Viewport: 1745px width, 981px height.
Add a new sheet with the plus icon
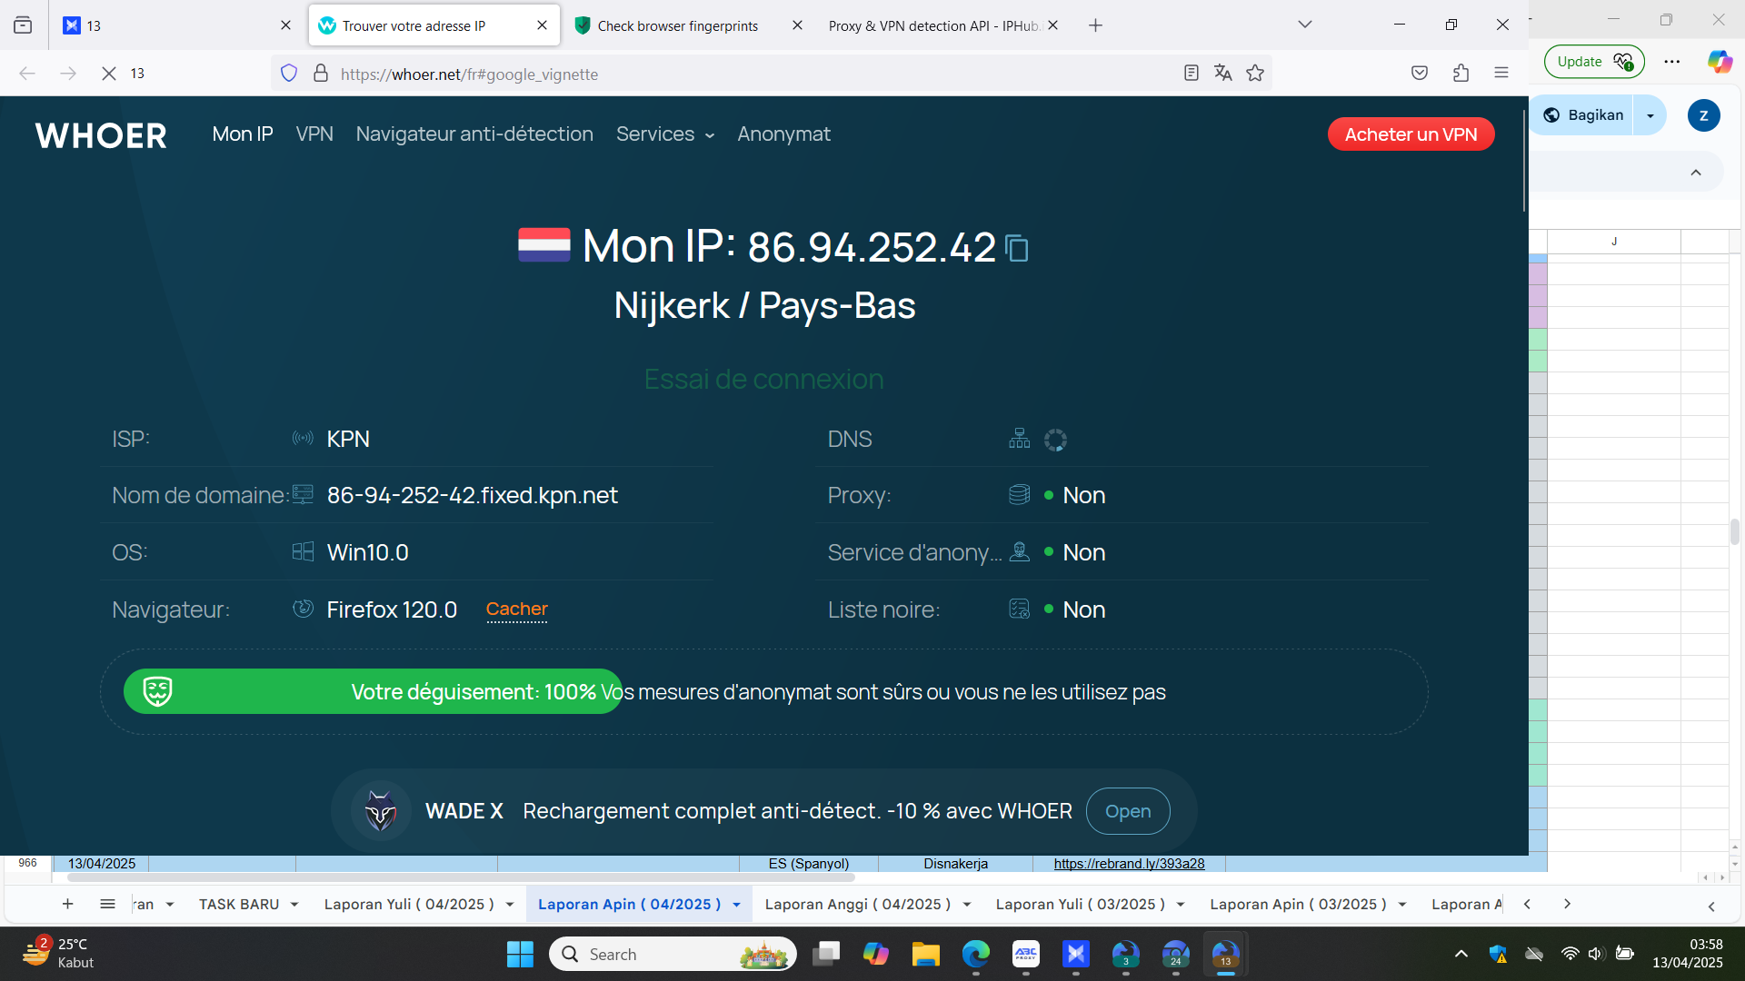coord(67,904)
